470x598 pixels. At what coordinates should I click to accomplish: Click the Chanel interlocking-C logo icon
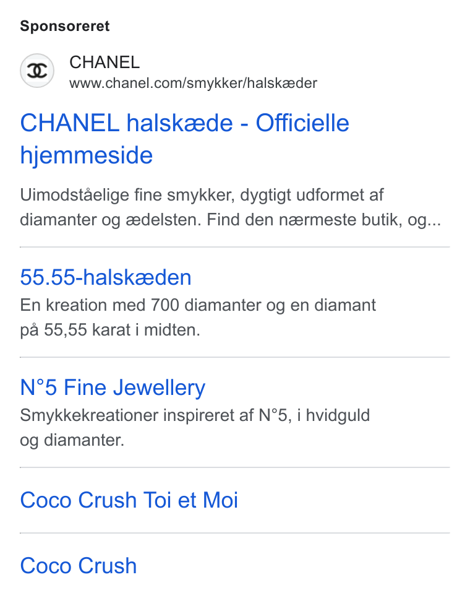pyautogui.click(x=37, y=71)
